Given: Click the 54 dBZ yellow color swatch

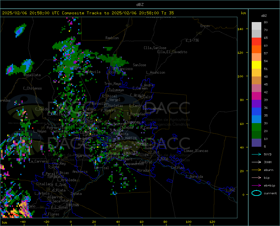Looking at the screenshot, I should point(256,65).
